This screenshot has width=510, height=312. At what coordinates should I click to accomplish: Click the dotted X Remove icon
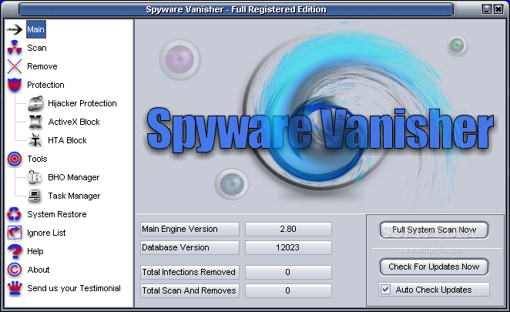15,66
